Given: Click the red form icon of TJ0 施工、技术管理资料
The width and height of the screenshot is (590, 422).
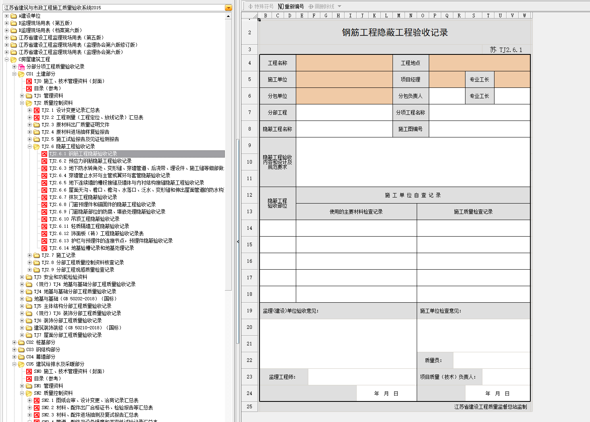Looking at the screenshot, I should 29,81.
